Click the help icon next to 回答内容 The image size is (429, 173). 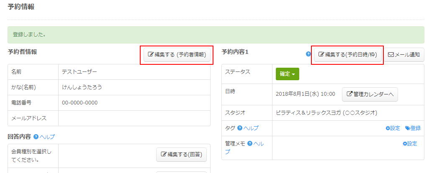point(36,137)
